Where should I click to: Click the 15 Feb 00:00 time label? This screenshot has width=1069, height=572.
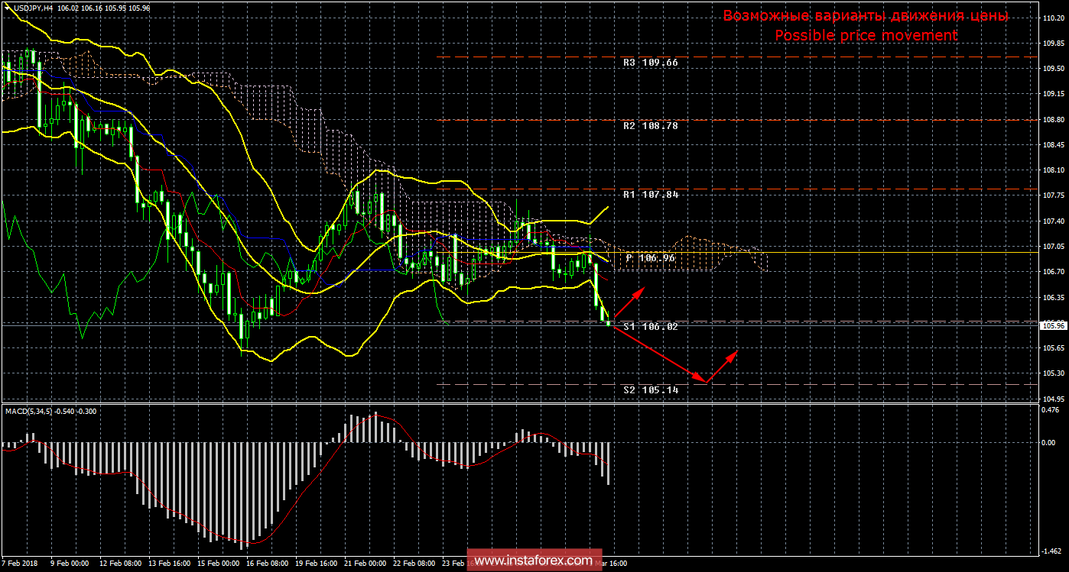pyautogui.click(x=218, y=564)
